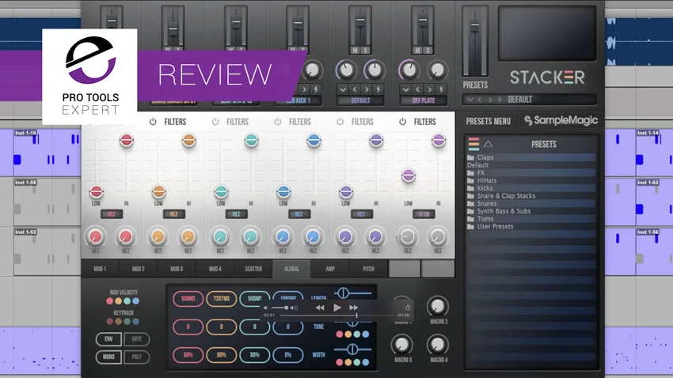This screenshot has height=378, width=673.
Task: Click the colored bars icon in Presets panel
Action: point(473,144)
